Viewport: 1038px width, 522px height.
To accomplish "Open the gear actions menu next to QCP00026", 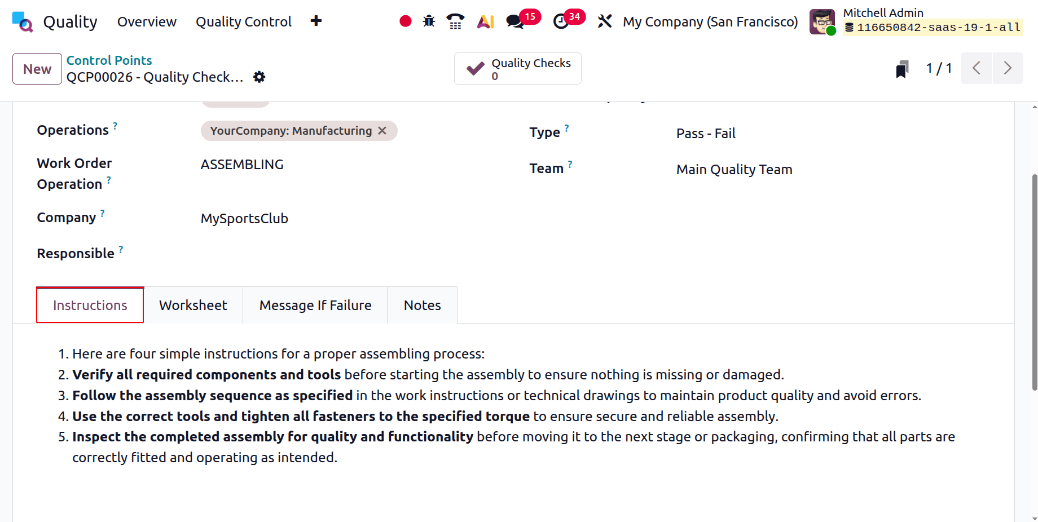I will (x=259, y=77).
